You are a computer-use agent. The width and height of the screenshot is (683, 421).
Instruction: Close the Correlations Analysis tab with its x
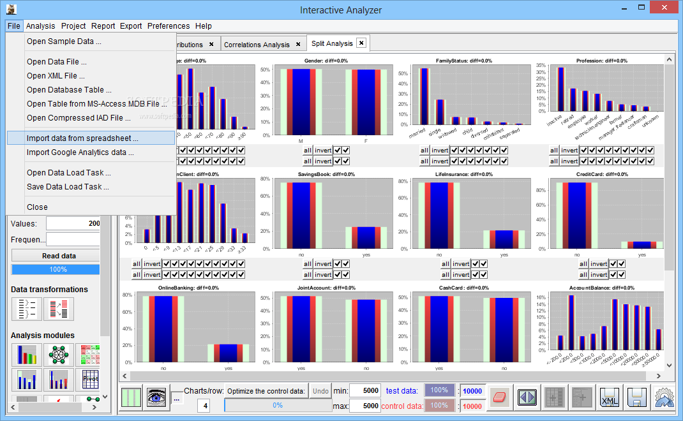(x=298, y=44)
